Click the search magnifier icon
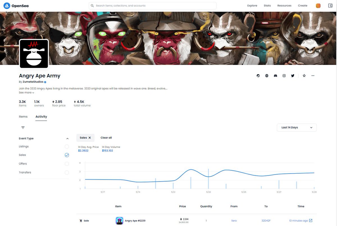Screen dimensions: 337x226 [x=92, y=6]
